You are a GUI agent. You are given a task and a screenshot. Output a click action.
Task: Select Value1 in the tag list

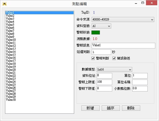(39, 13)
